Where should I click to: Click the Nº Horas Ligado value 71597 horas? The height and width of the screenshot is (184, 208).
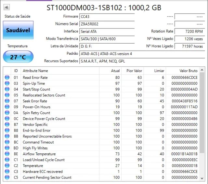[190, 46]
